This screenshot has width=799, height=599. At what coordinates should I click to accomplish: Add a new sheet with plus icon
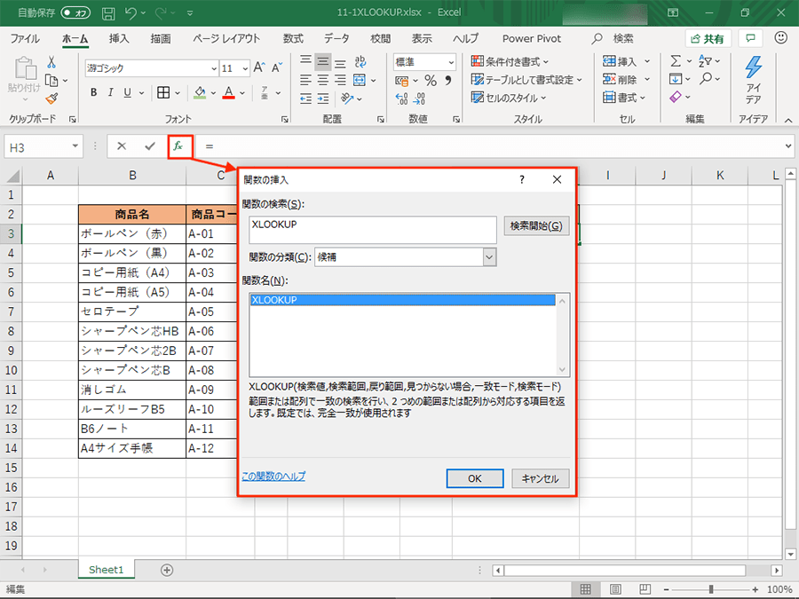167,570
